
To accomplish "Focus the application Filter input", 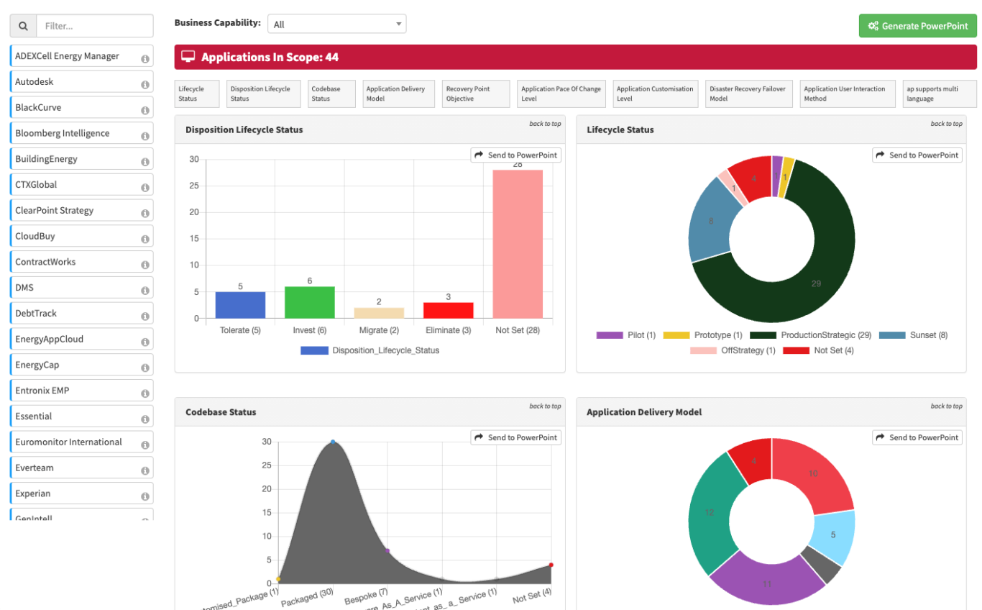I will click(95, 26).
